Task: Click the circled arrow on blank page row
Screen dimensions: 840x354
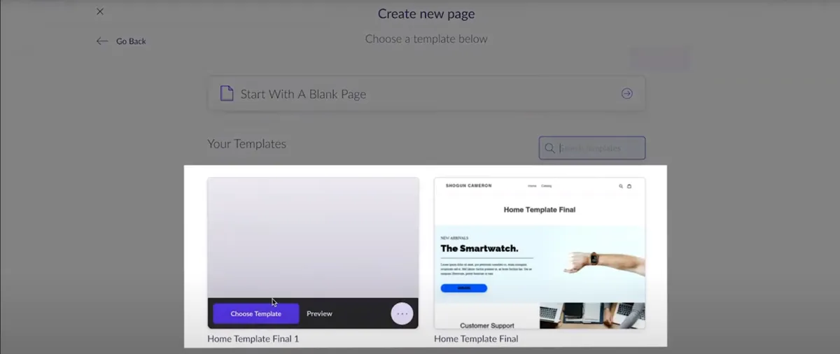Action: tap(627, 94)
